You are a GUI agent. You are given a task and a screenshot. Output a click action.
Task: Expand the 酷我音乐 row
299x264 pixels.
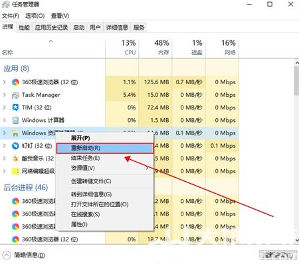[4, 159]
